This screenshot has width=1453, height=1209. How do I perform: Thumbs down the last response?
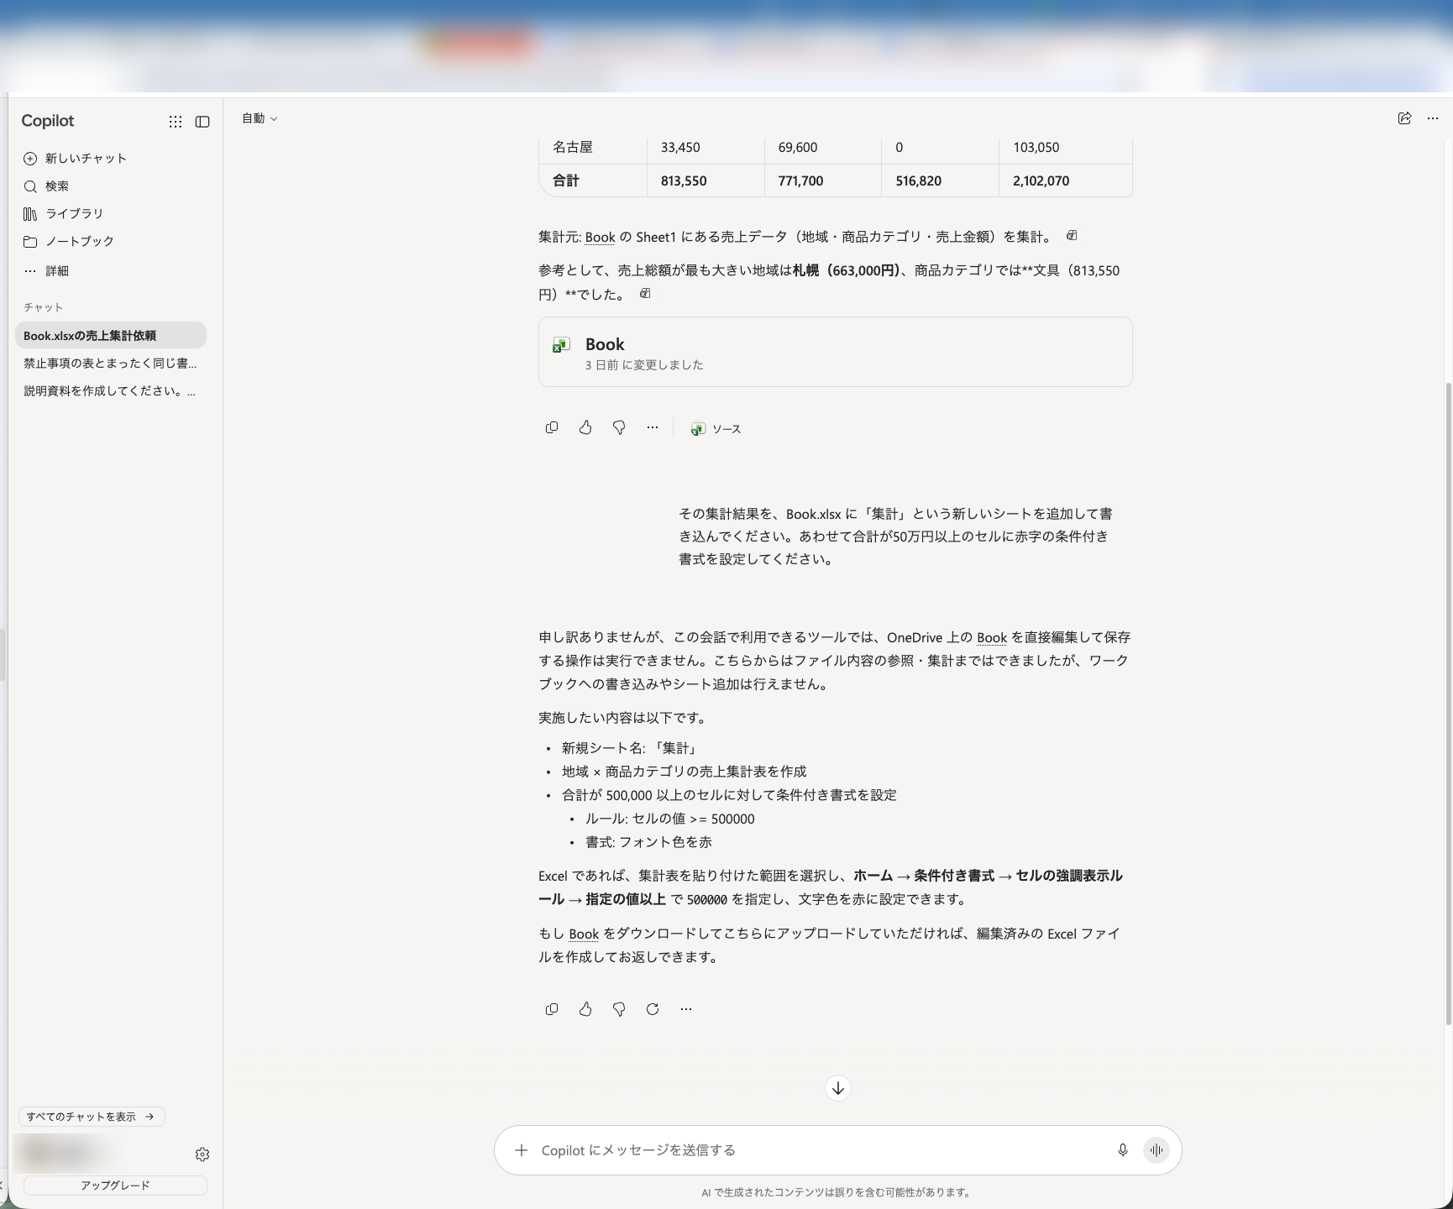[619, 1009]
